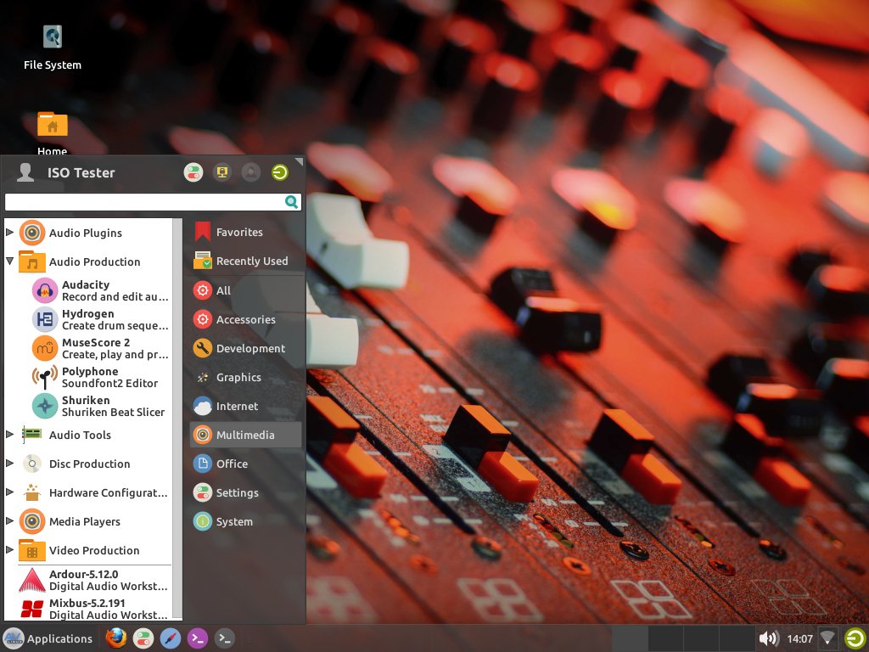869x652 pixels.
Task: Select the Favorites category
Action: (x=246, y=233)
